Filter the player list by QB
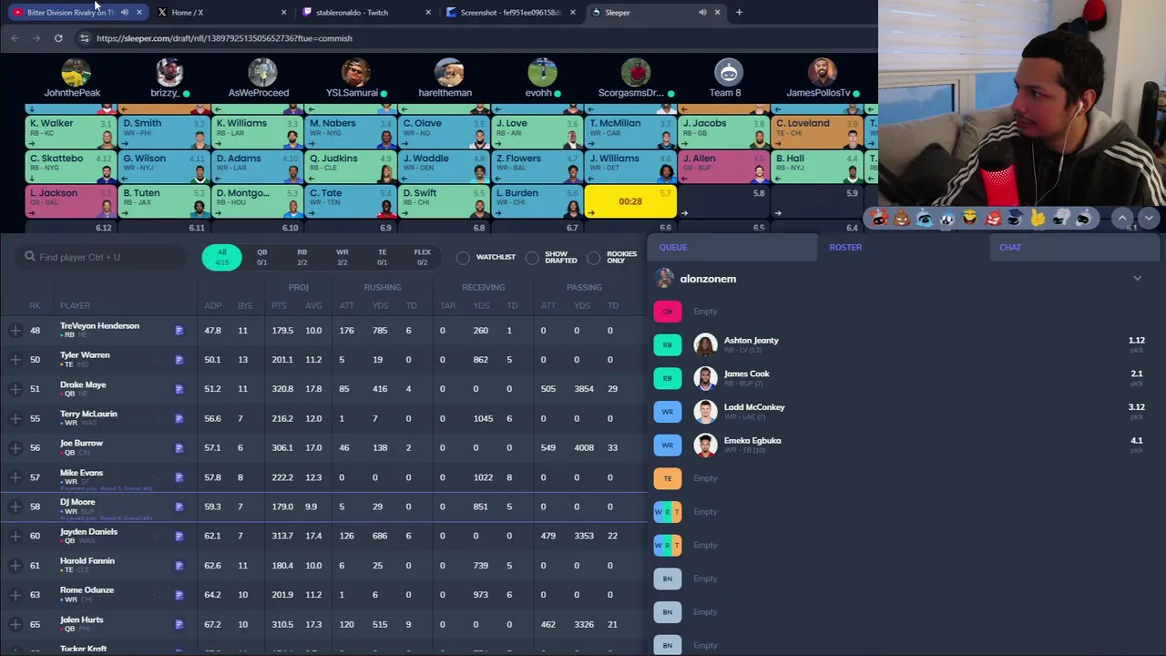 coord(261,258)
